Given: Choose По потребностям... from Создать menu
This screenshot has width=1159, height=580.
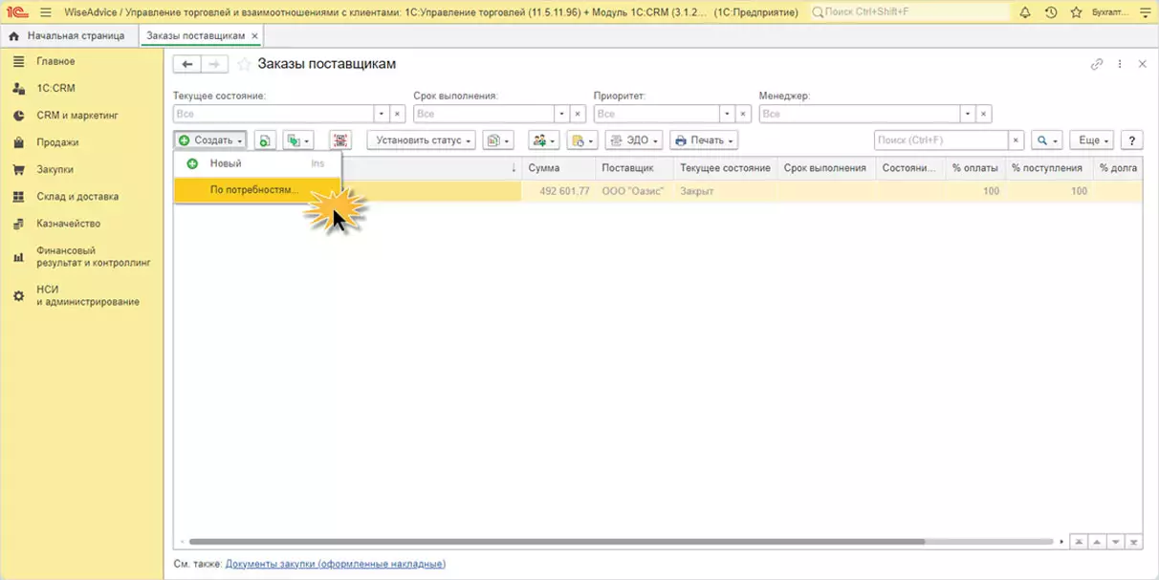Looking at the screenshot, I should point(257,189).
